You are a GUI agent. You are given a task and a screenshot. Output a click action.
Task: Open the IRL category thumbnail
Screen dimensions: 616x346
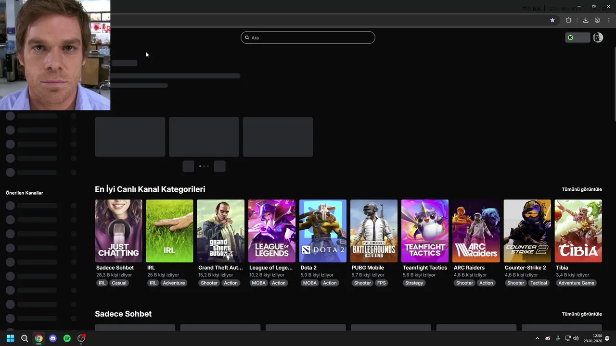click(169, 231)
